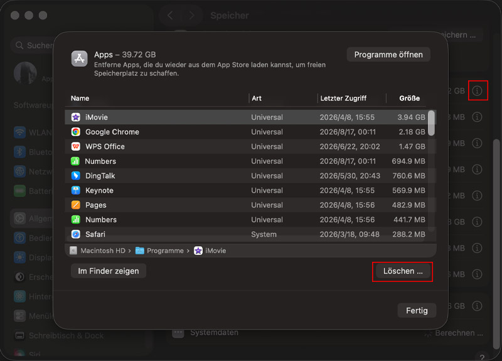
Task: Select the Pages row name
Action: pos(96,205)
